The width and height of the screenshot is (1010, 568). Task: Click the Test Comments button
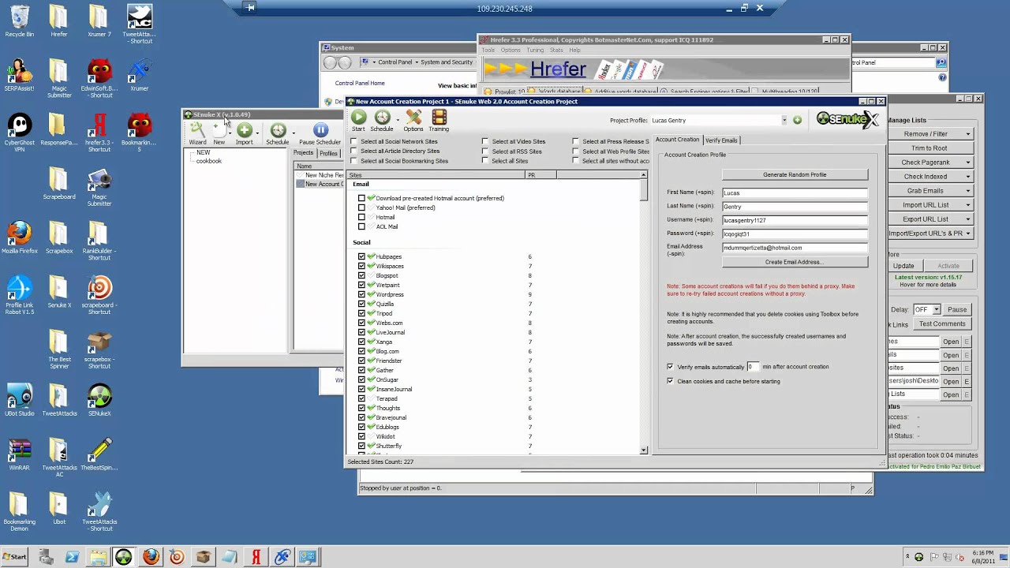click(942, 323)
